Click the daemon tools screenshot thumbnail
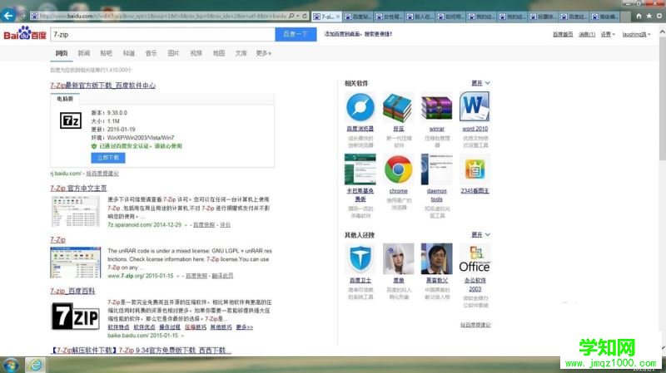This screenshot has width=666, height=373. [436, 169]
